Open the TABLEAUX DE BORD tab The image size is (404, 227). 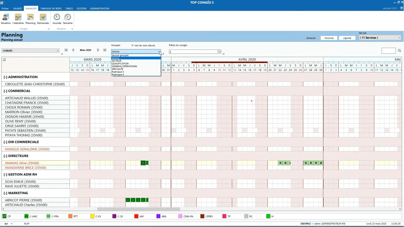(51, 9)
